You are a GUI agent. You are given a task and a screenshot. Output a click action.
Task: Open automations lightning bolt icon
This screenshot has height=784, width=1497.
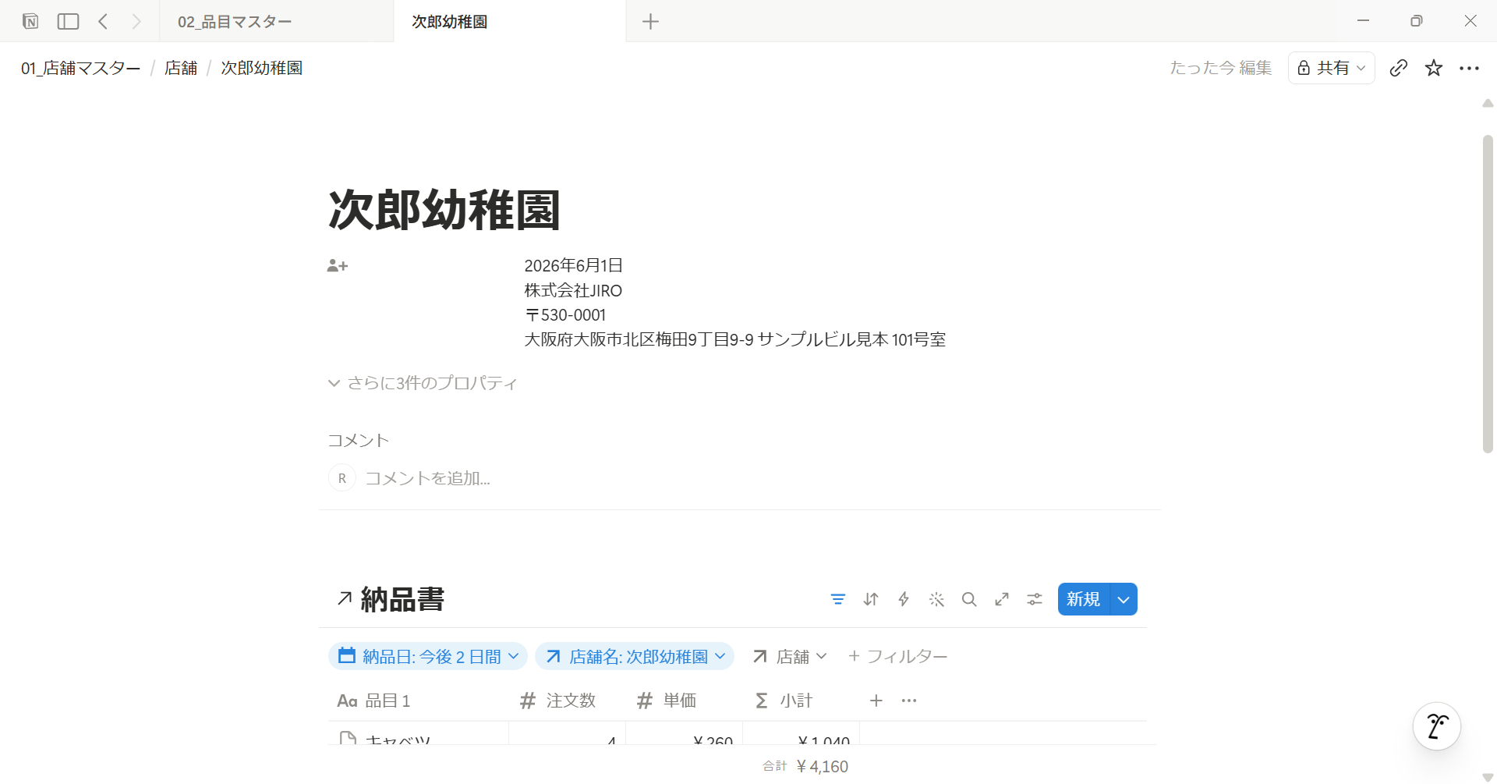coord(904,599)
